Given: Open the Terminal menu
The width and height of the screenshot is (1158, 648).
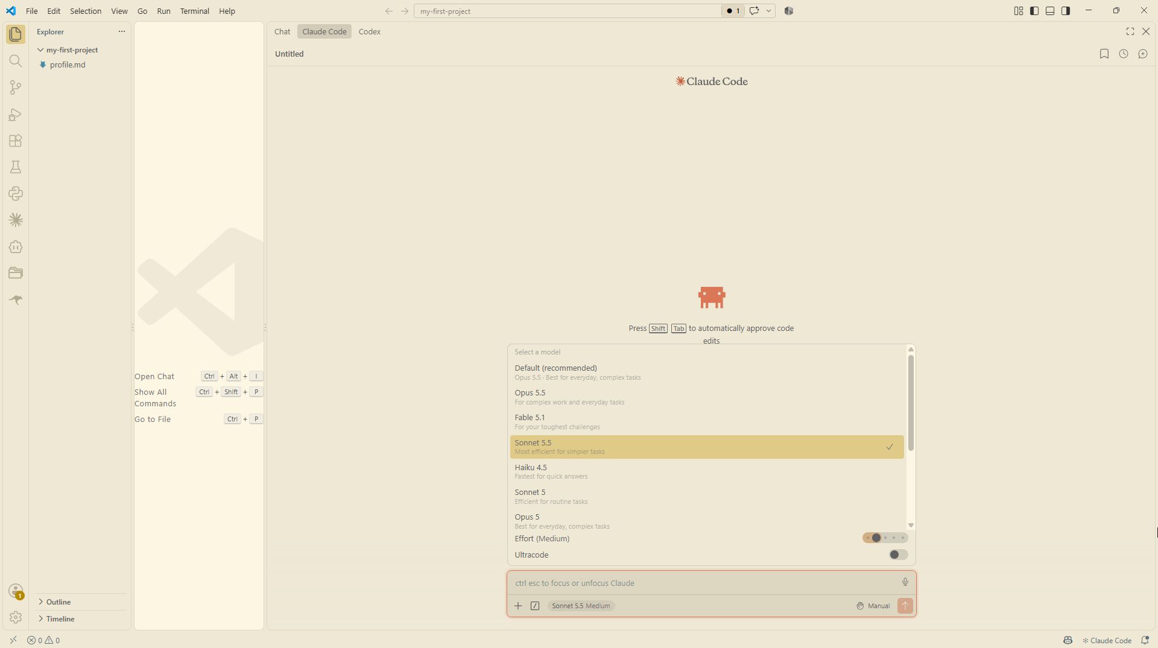Looking at the screenshot, I should pyautogui.click(x=194, y=11).
